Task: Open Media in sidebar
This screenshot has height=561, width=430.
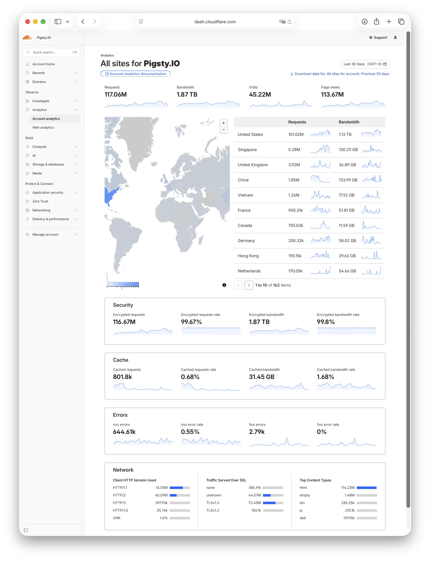Action: click(52, 173)
